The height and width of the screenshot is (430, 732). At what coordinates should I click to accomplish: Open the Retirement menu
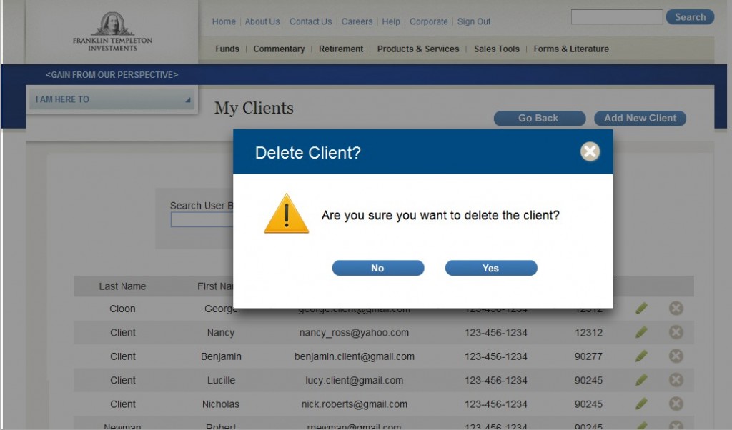(341, 49)
